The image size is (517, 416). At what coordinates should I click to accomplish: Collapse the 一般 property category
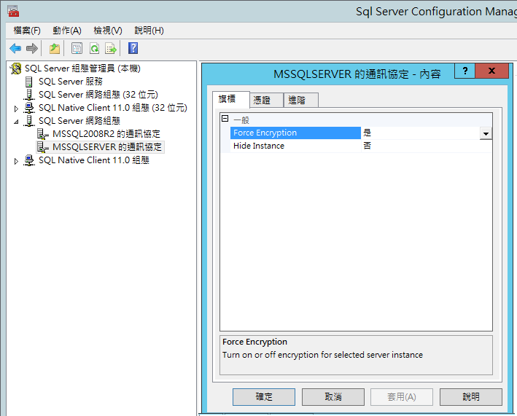[x=225, y=119]
